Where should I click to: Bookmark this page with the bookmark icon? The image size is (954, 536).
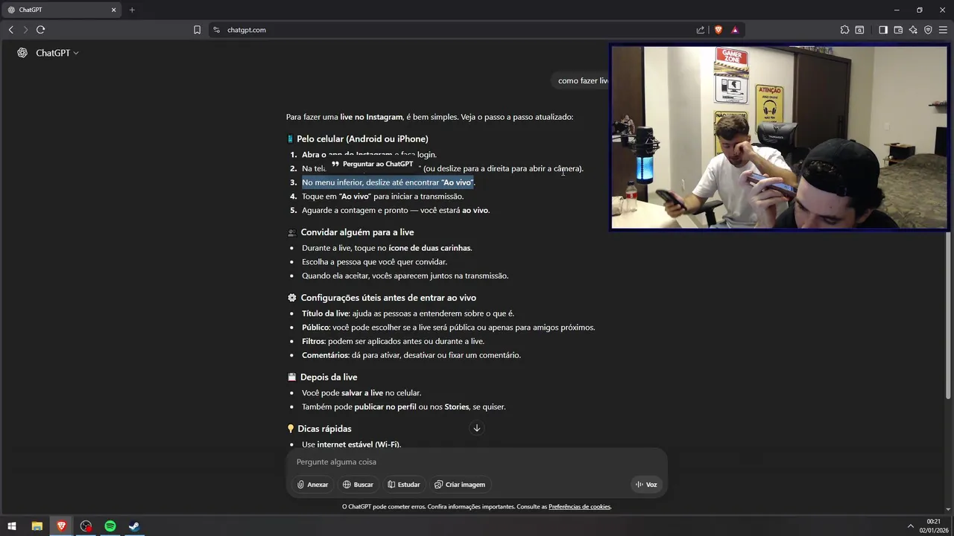click(x=197, y=30)
